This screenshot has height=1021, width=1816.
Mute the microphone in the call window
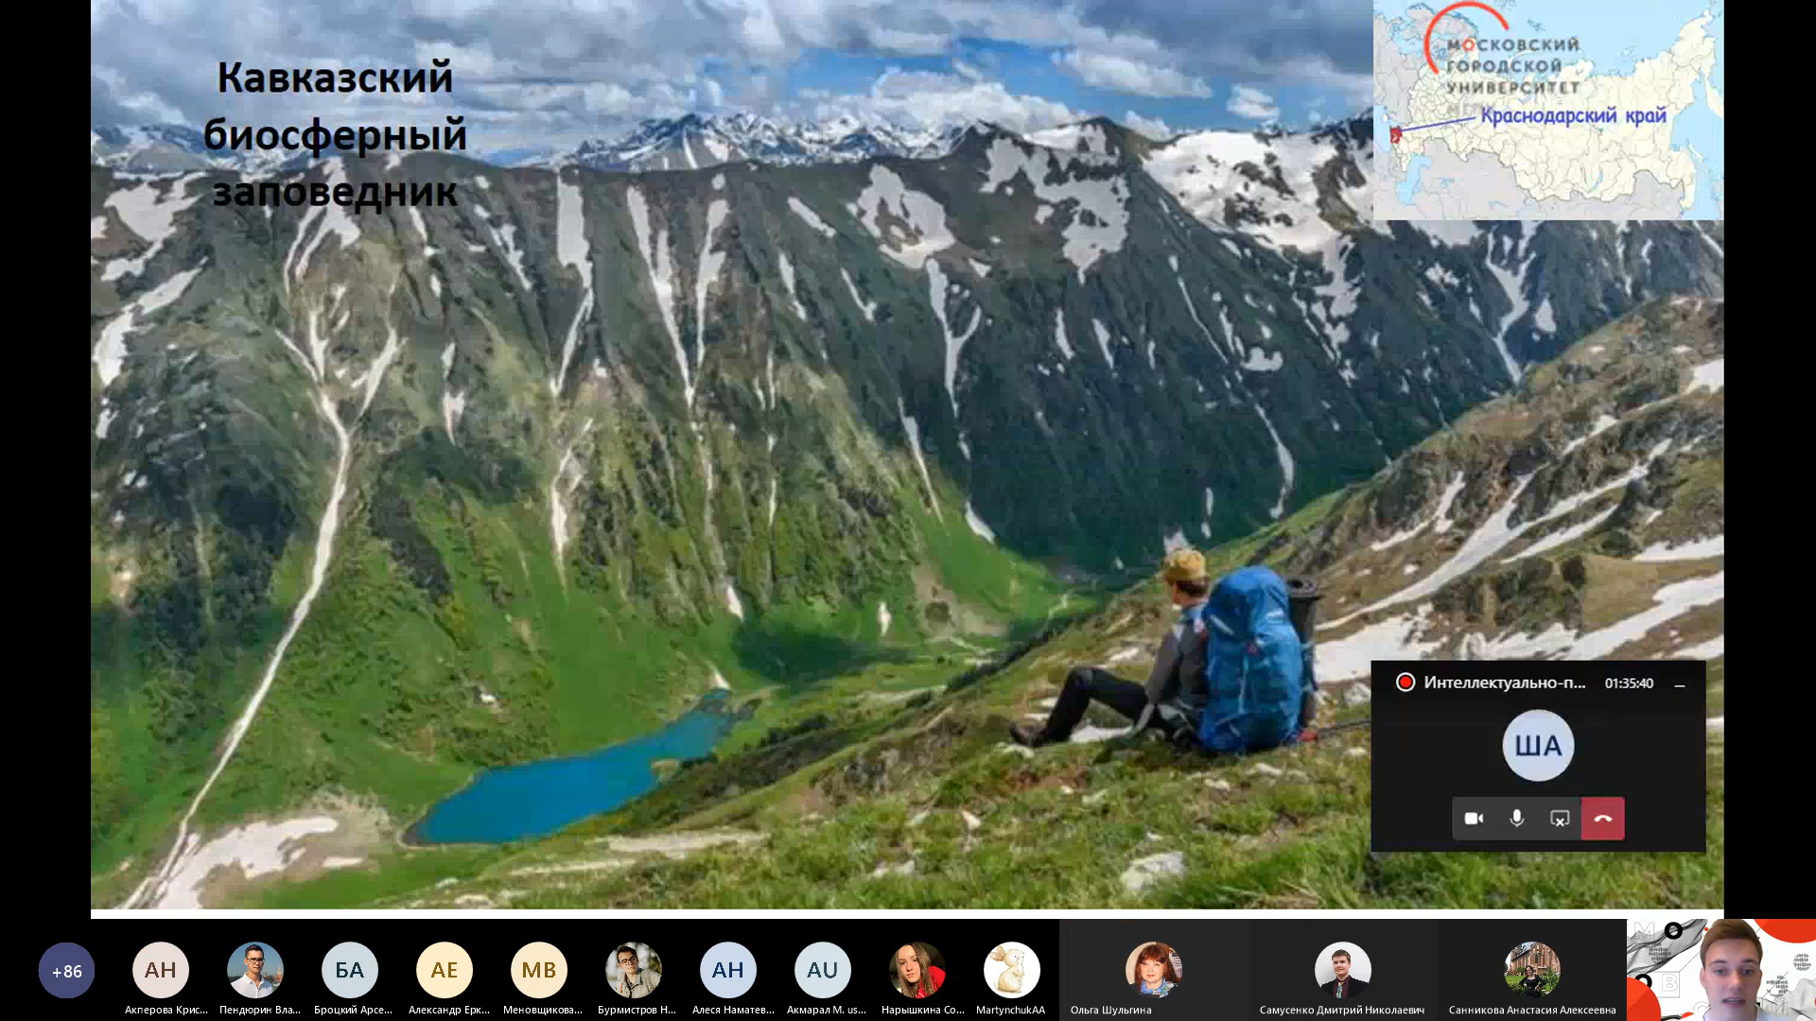click(1516, 819)
